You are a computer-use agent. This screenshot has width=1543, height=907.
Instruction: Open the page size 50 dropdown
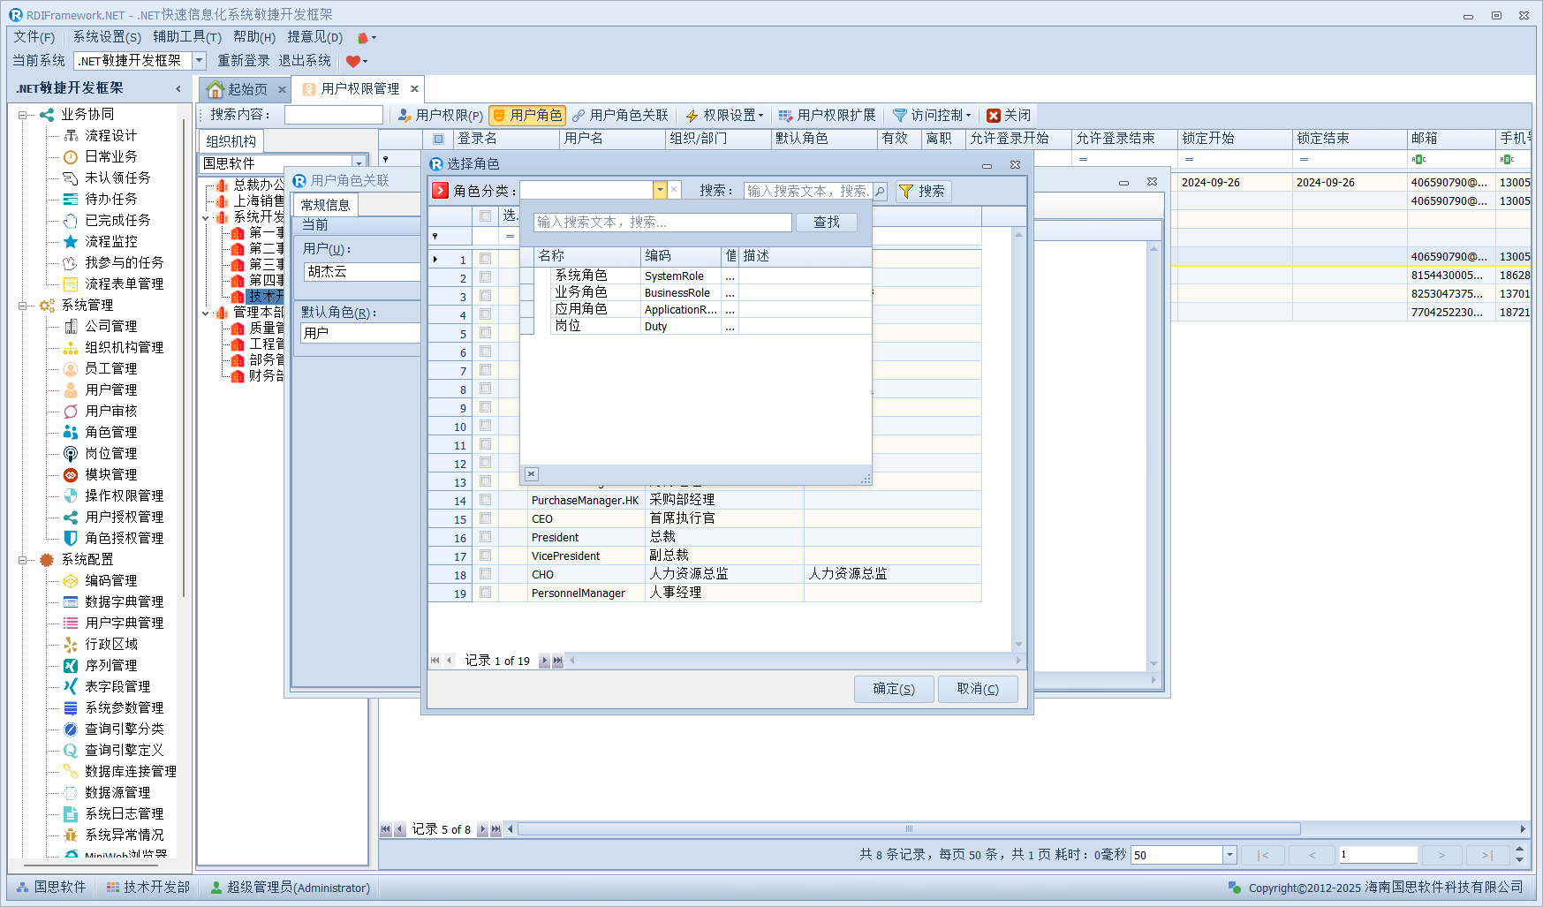point(1229,855)
